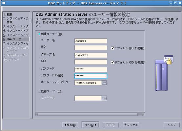Click the existing user ユーザー名 input field
This screenshot has width=182, height=131.
pyautogui.click(x=88, y=98)
